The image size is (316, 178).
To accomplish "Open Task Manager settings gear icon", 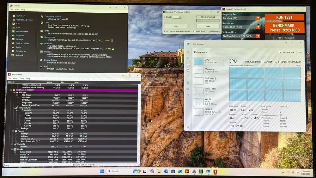I will click(188, 127).
